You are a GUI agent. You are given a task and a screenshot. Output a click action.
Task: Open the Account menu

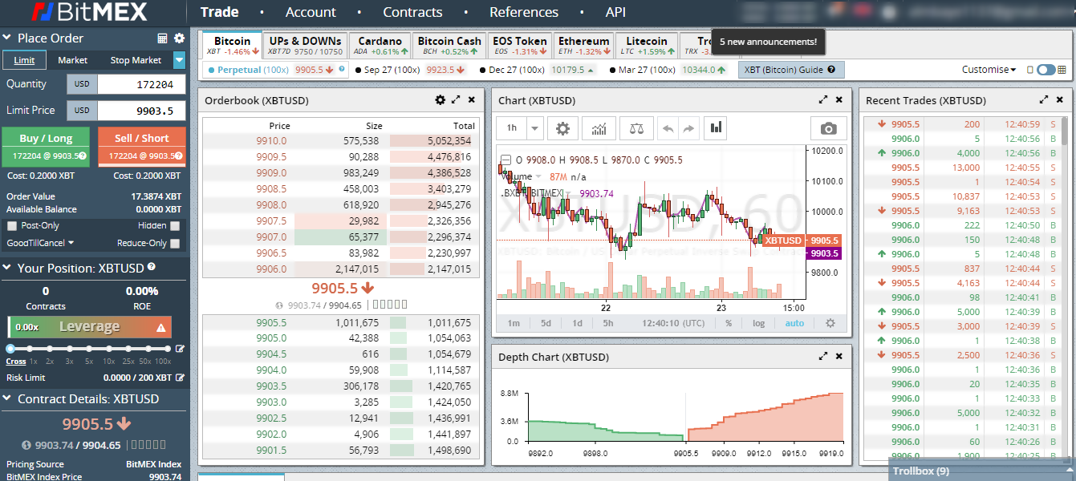click(311, 12)
